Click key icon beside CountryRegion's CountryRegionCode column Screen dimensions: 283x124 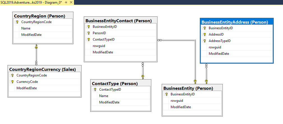pos(17,22)
